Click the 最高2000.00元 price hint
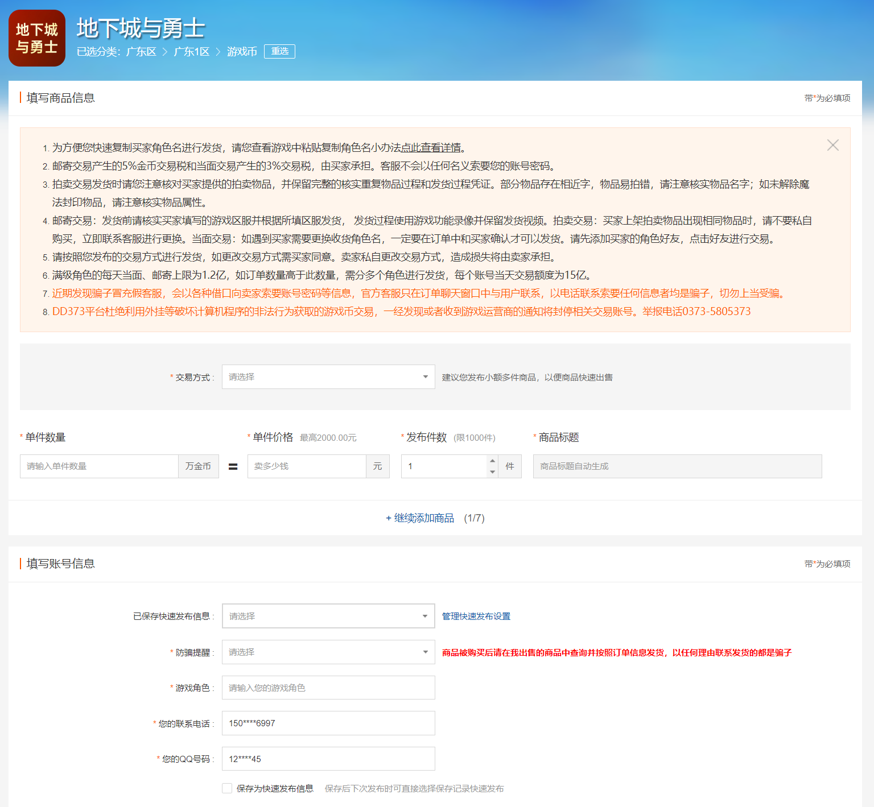This screenshot has height=807, width=874. pos(328,438)
